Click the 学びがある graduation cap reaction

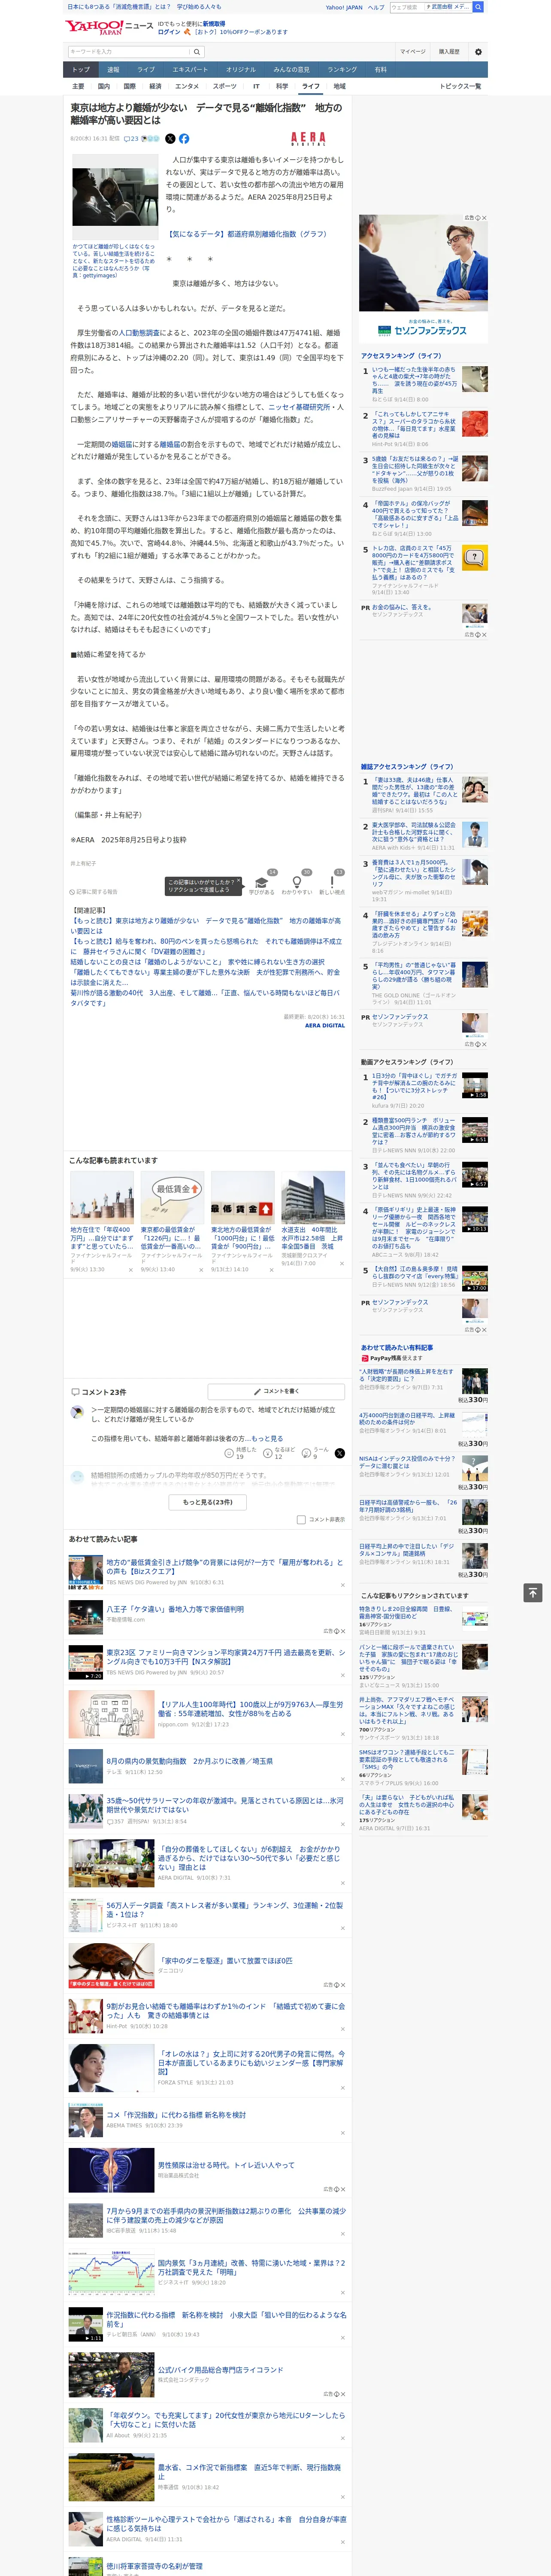tap(262, 884)
